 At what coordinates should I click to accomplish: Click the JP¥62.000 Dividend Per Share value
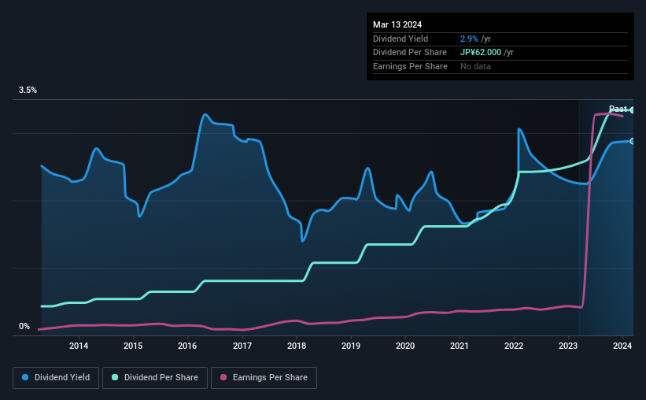pos(481,53)
